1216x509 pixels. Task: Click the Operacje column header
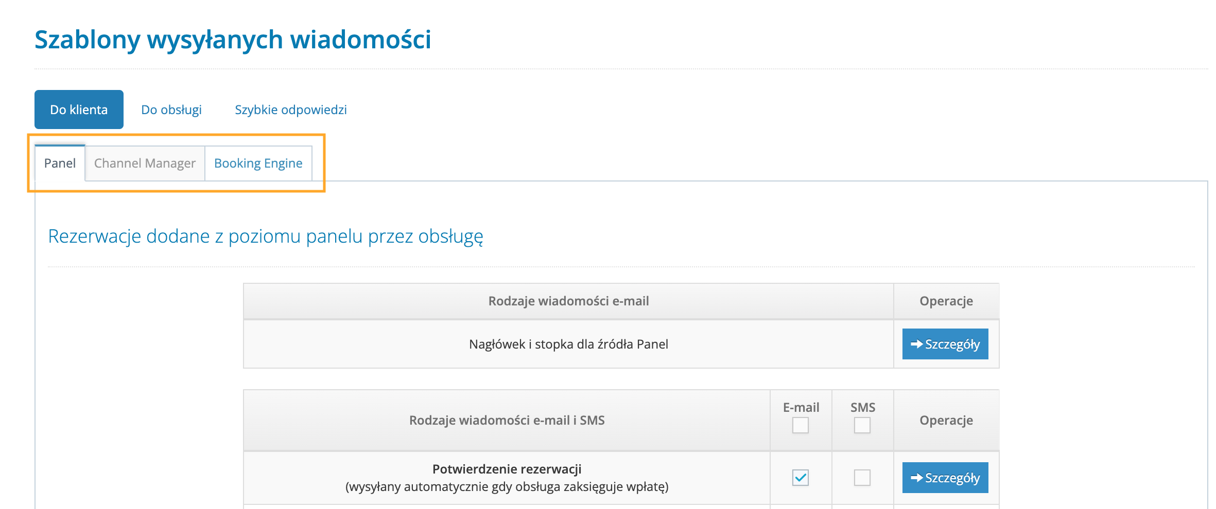click(x=945, y=301)
